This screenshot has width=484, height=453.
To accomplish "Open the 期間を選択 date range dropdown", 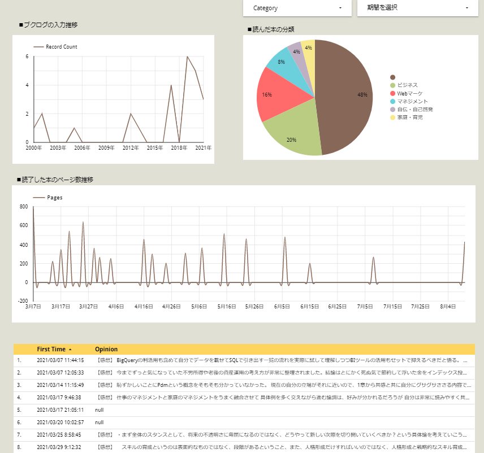I will click(x=417, y=8).
